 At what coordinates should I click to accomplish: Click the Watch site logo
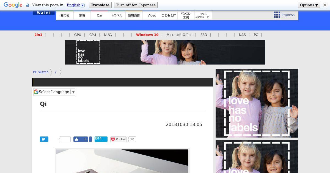pyautogui.click(x=44, y=13)
